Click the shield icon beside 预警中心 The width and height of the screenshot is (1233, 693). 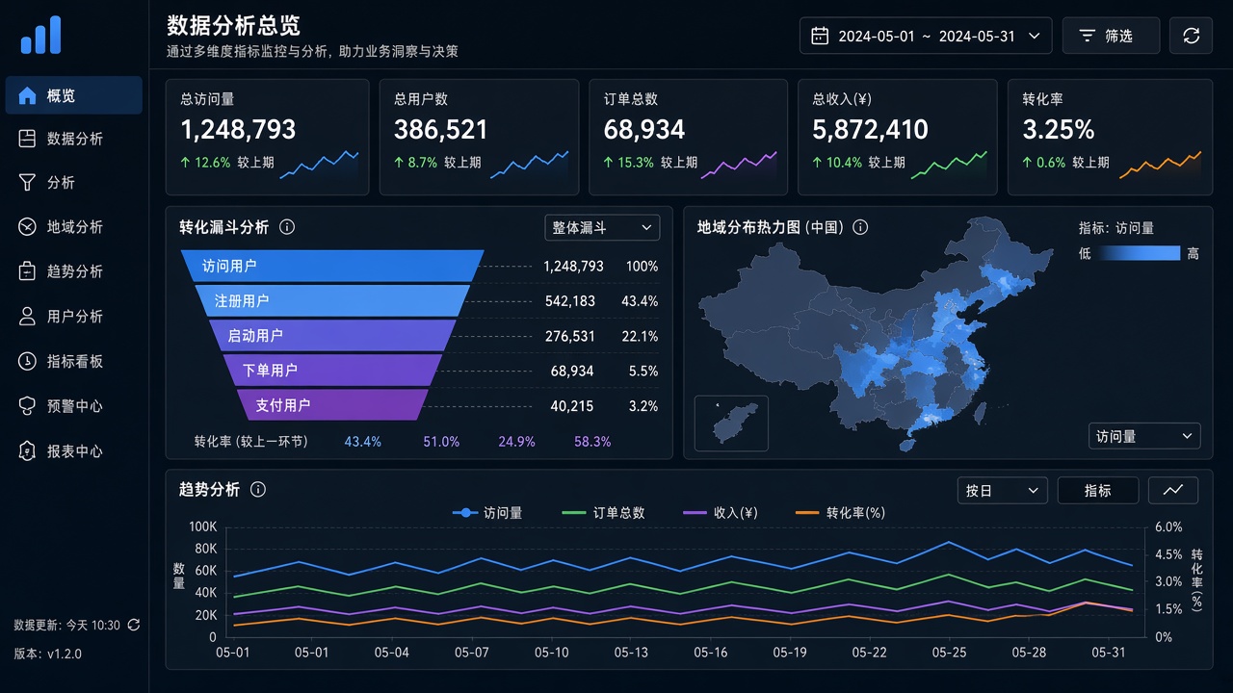coord(27,406)
